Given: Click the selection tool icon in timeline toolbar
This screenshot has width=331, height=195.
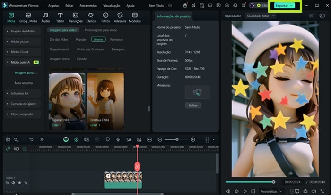Looking at the screenshot, I should pos(16,139).
